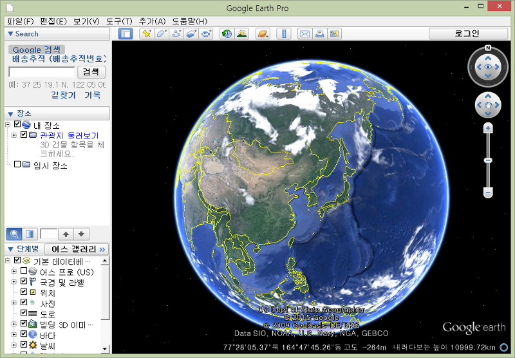Zoom out with the minus button
The height and width of the screenshot is (358, 515).
pyautogui.click(x=488, y=193)
